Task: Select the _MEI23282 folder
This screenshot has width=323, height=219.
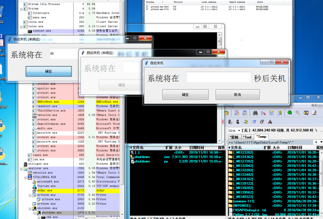Action: pyautogui.click(x=243, y=152)
